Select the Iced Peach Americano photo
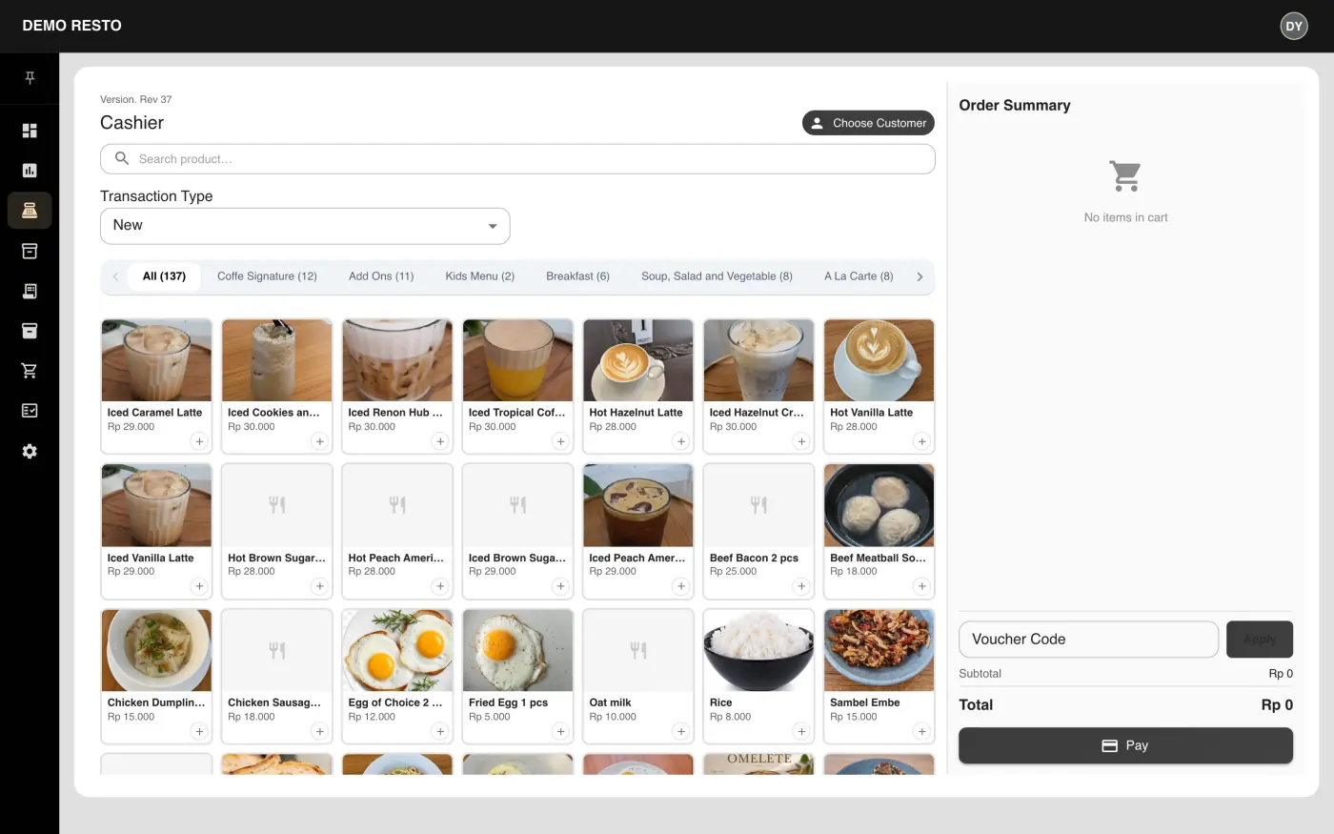Screen dimensions: 1334x834 coord(638,505)
